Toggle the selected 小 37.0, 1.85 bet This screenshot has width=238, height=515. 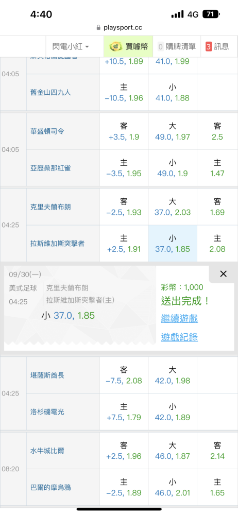click(x=173, y=244)
